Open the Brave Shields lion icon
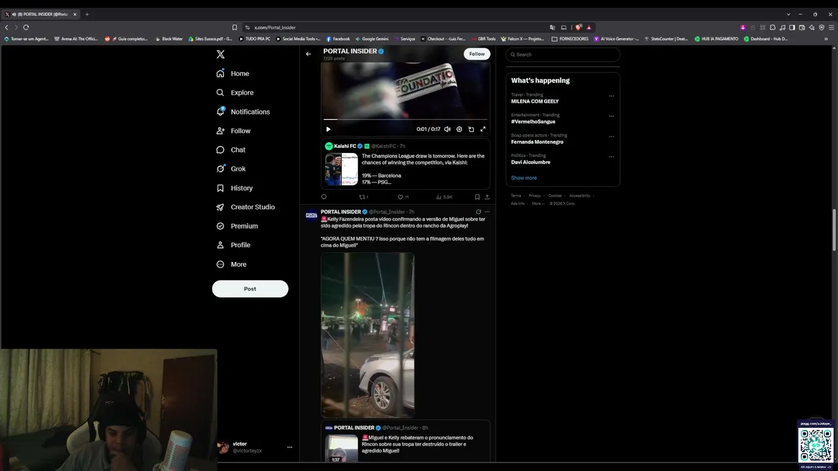The image size is (838, 471). pos(578,27)
